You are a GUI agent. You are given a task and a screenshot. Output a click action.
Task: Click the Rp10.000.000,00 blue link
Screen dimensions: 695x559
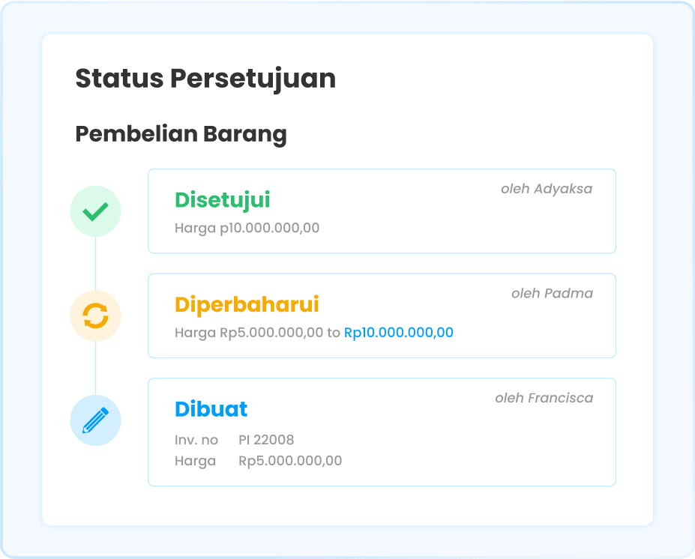pyautogui.click(x=397, y=332)
